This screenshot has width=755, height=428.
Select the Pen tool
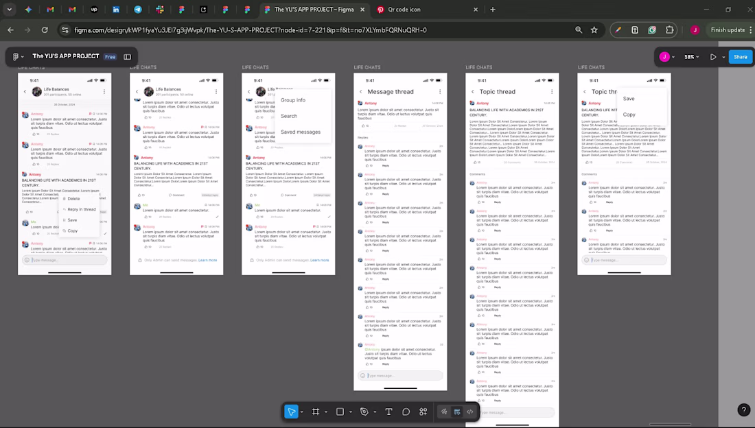pyautogui.click(x=364, y=412)
